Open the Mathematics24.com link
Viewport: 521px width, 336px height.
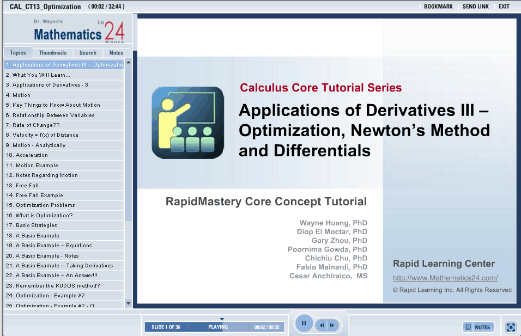pos(445,278)
